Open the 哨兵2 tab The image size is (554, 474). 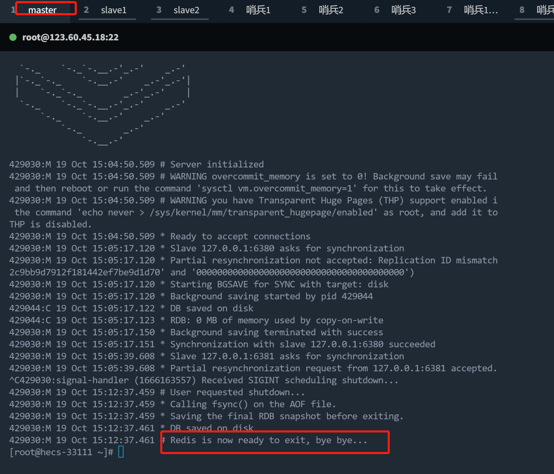331,10
